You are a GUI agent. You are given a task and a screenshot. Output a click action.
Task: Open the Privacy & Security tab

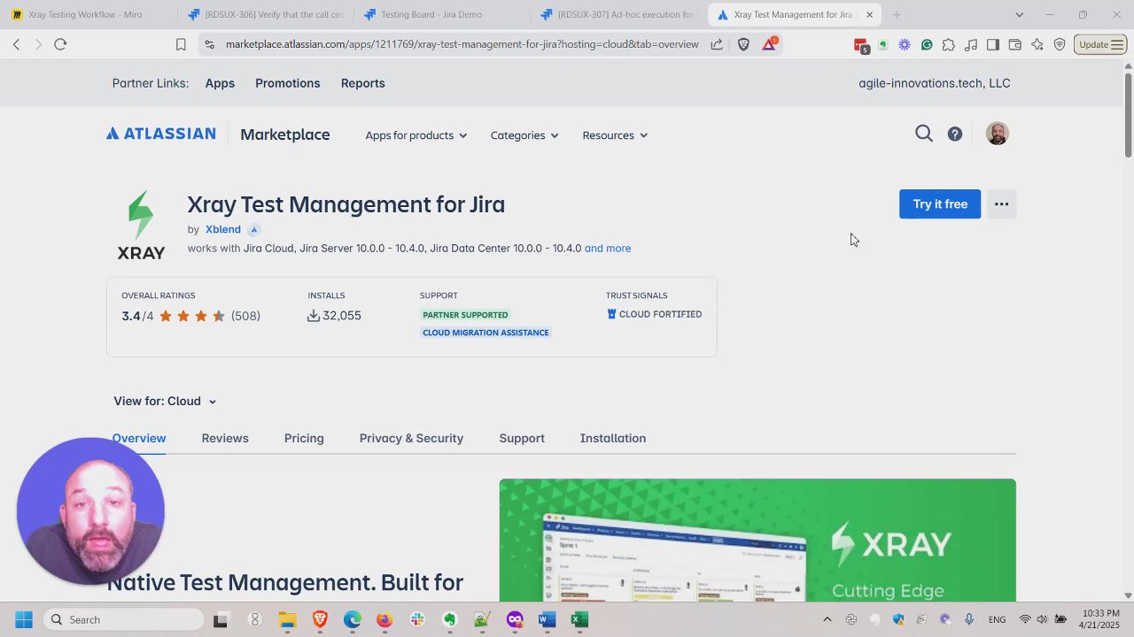coord(411,438)
